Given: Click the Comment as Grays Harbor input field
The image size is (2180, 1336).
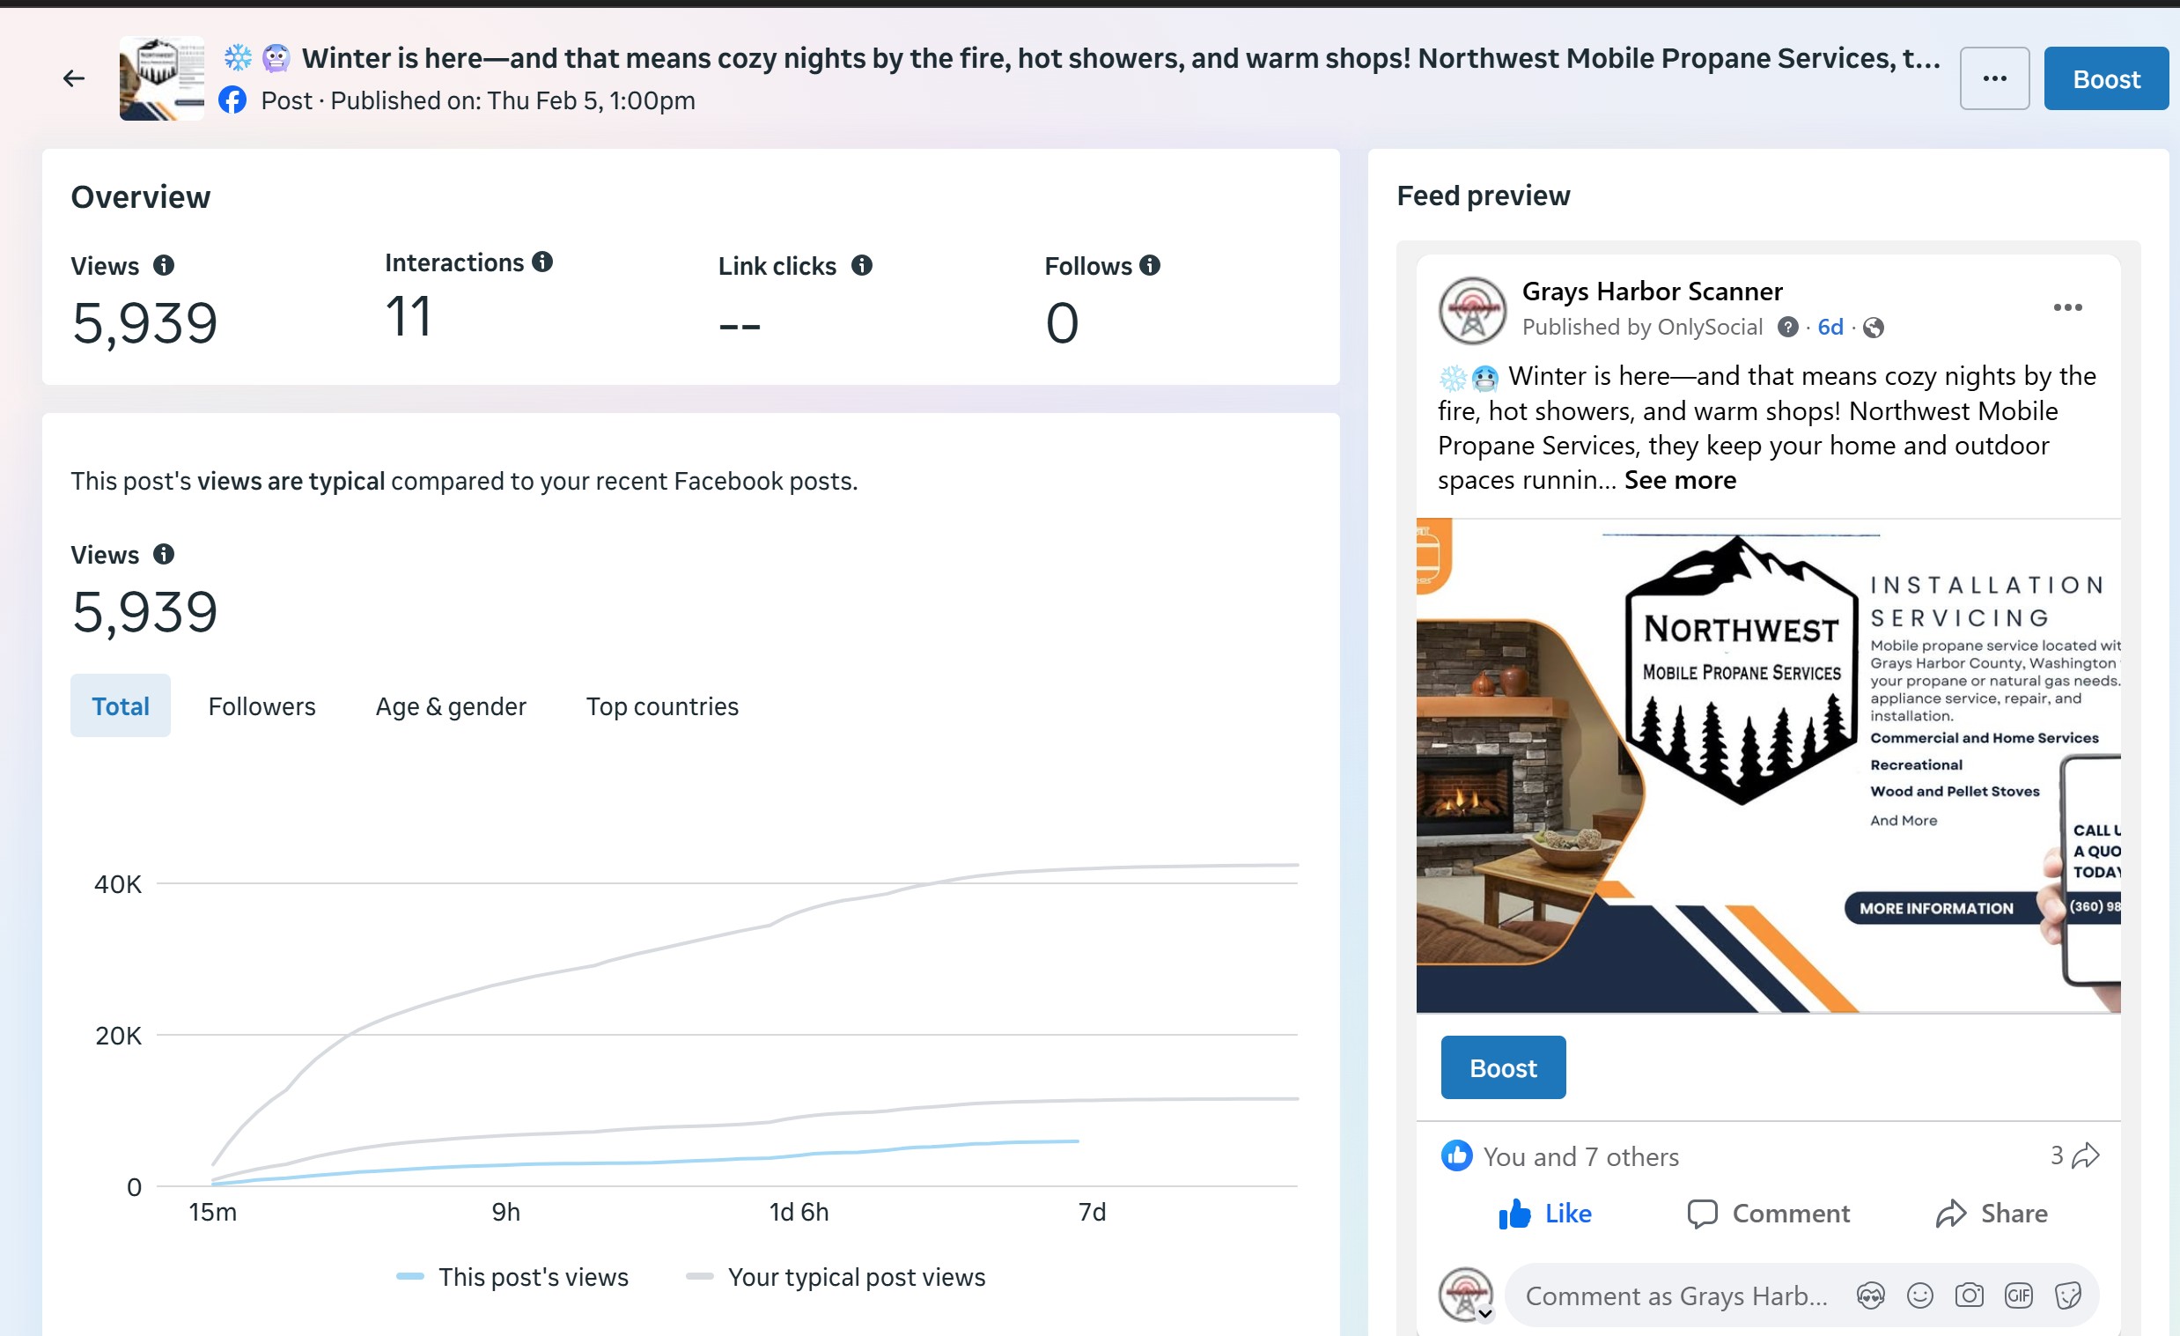Looking at the screenshot, I should (x=1676, y=1295).
